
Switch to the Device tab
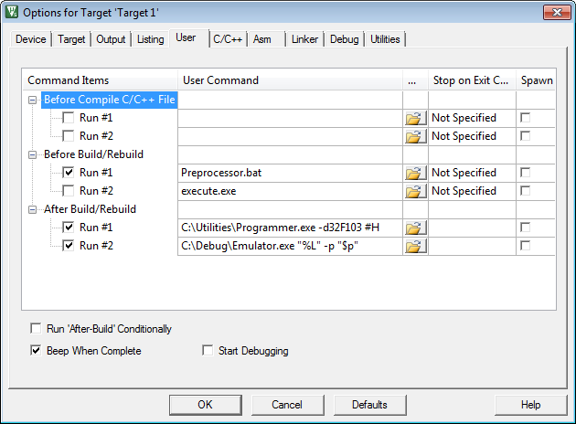tap(31, 39)
